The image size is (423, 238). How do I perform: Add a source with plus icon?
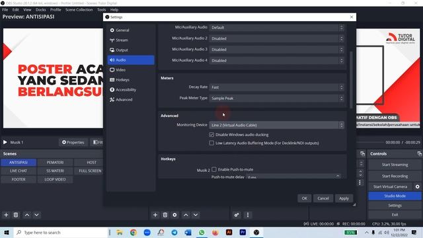155,215
